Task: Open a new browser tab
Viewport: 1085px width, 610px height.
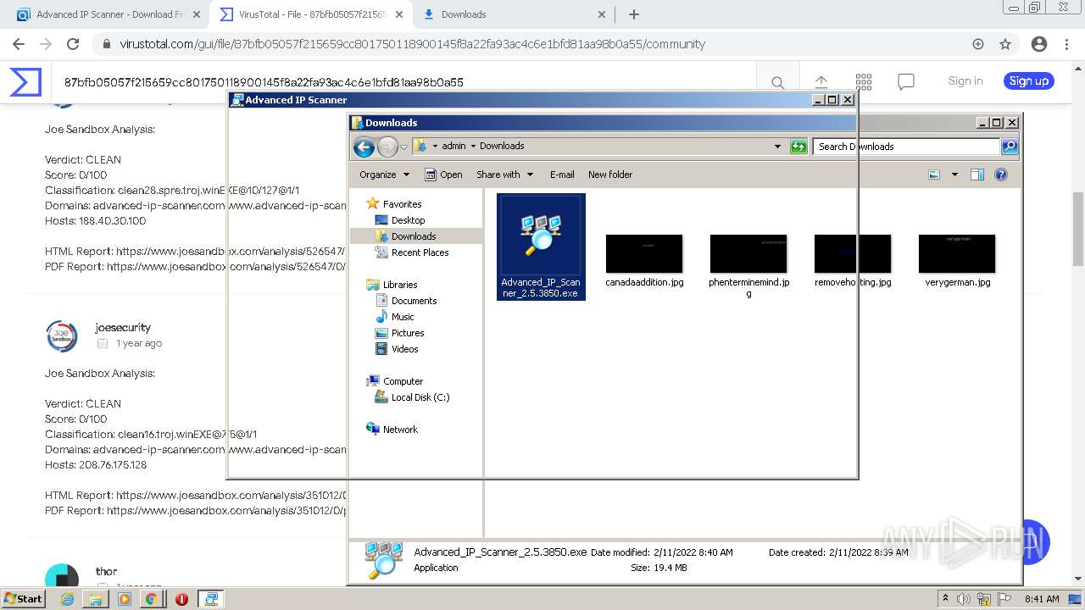Action: (634, 14)
